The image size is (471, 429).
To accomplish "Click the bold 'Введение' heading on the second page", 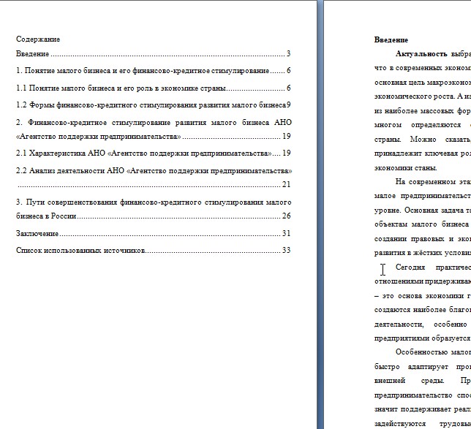I will click(x=391, y=40).
